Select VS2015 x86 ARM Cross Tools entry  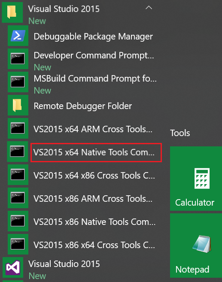[x=93, y=199]
